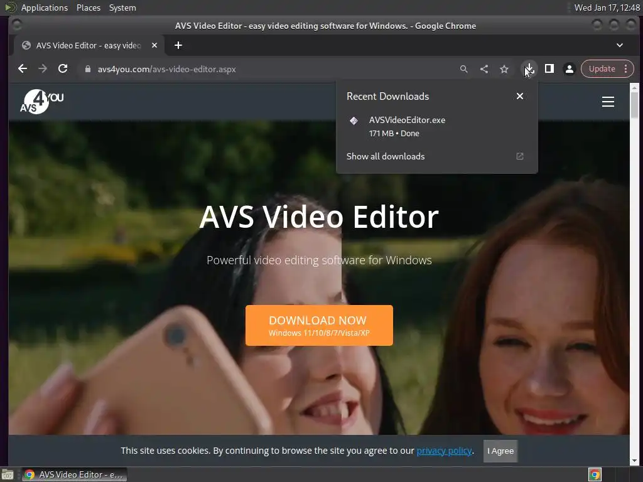The width and height of the screenshot is (643, 482).
Task: Select the AVS Video Editor tab
Action: 88,45
